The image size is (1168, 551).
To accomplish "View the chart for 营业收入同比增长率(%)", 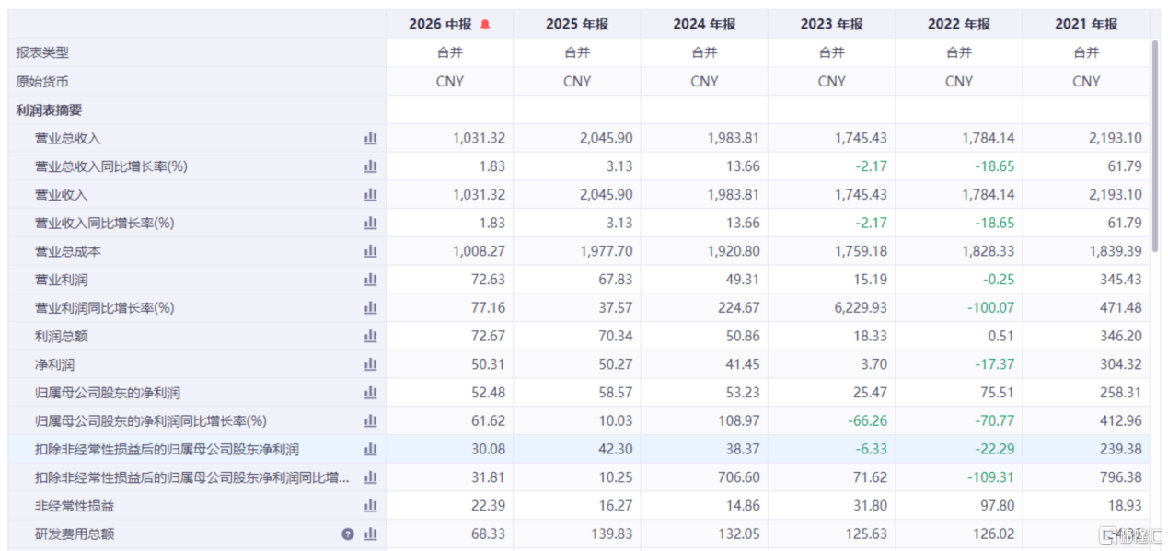I will pos(371,223).
